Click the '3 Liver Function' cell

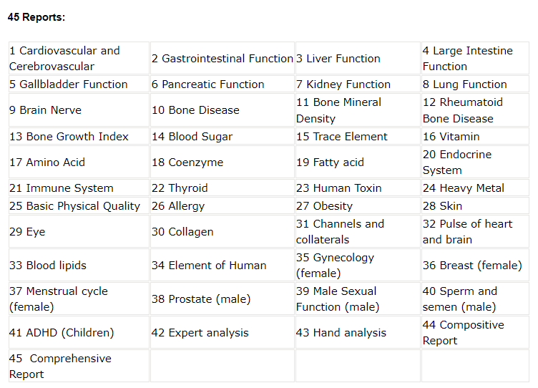[358, 59]
